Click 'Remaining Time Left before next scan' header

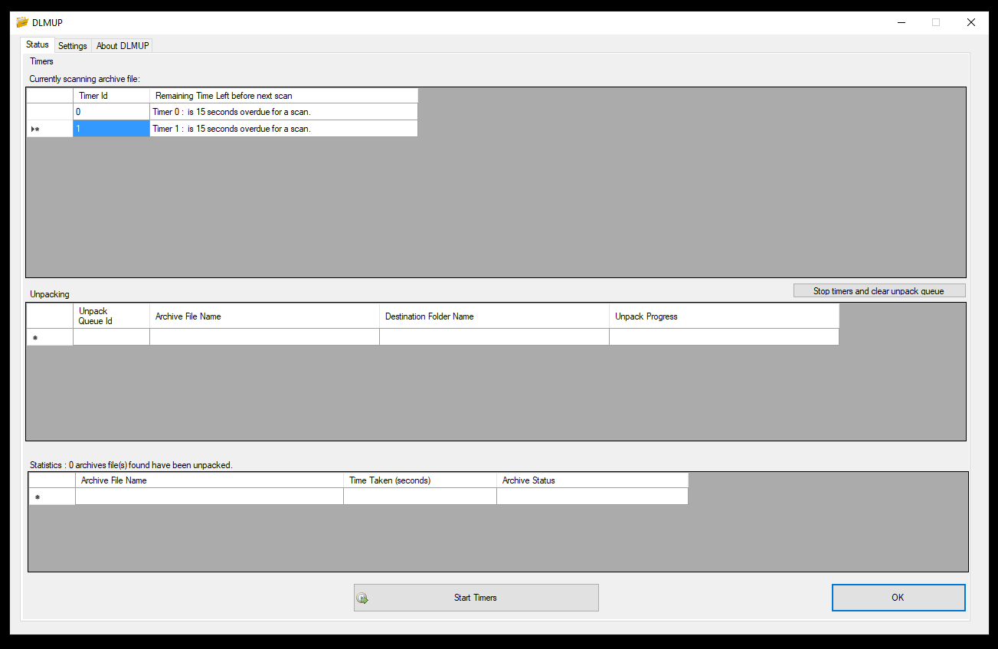pos(283,96)
